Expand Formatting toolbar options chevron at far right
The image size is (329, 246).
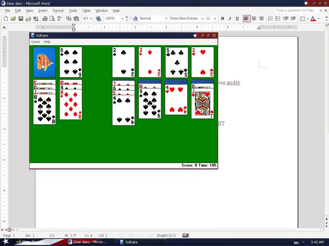pyautogui.click(x=326, y=19)
